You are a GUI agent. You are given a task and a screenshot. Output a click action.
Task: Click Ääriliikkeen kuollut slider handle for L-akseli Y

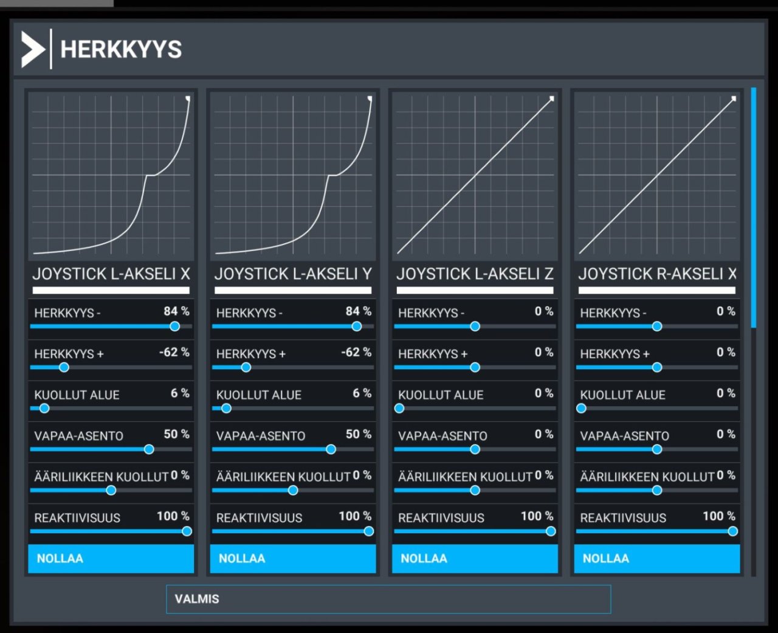tap(293, 490)
